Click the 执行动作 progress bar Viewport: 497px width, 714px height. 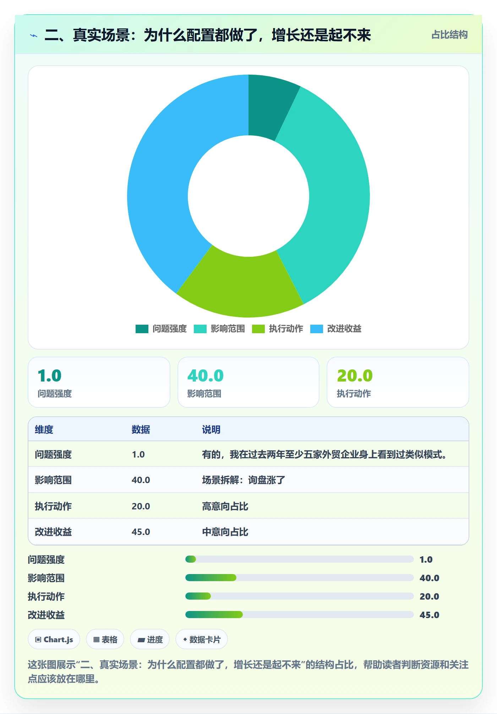(x=299, y=596)
